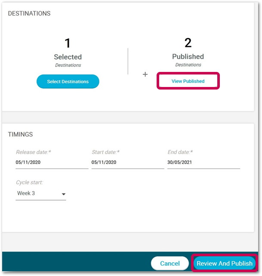262x276 pixels.
Task: Click Review And Publish
Action: [x=225, y=264]
